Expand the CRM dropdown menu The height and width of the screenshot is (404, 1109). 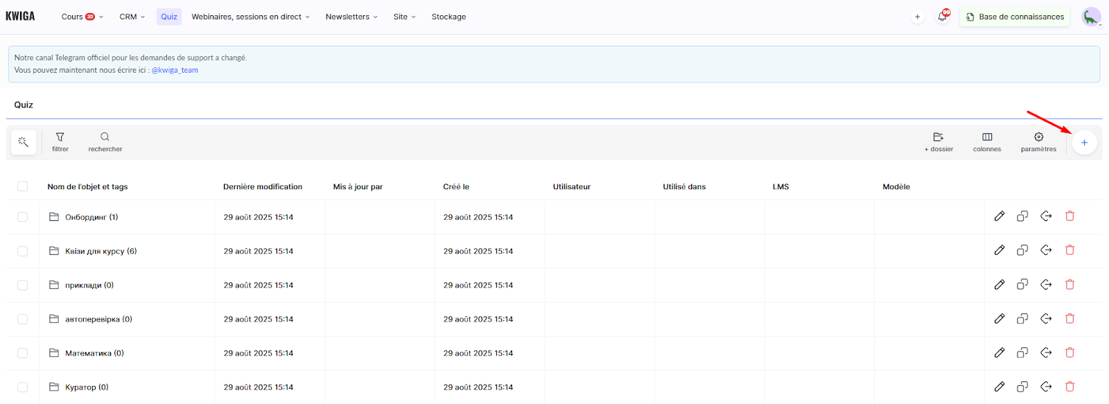[x=132, y=17]
